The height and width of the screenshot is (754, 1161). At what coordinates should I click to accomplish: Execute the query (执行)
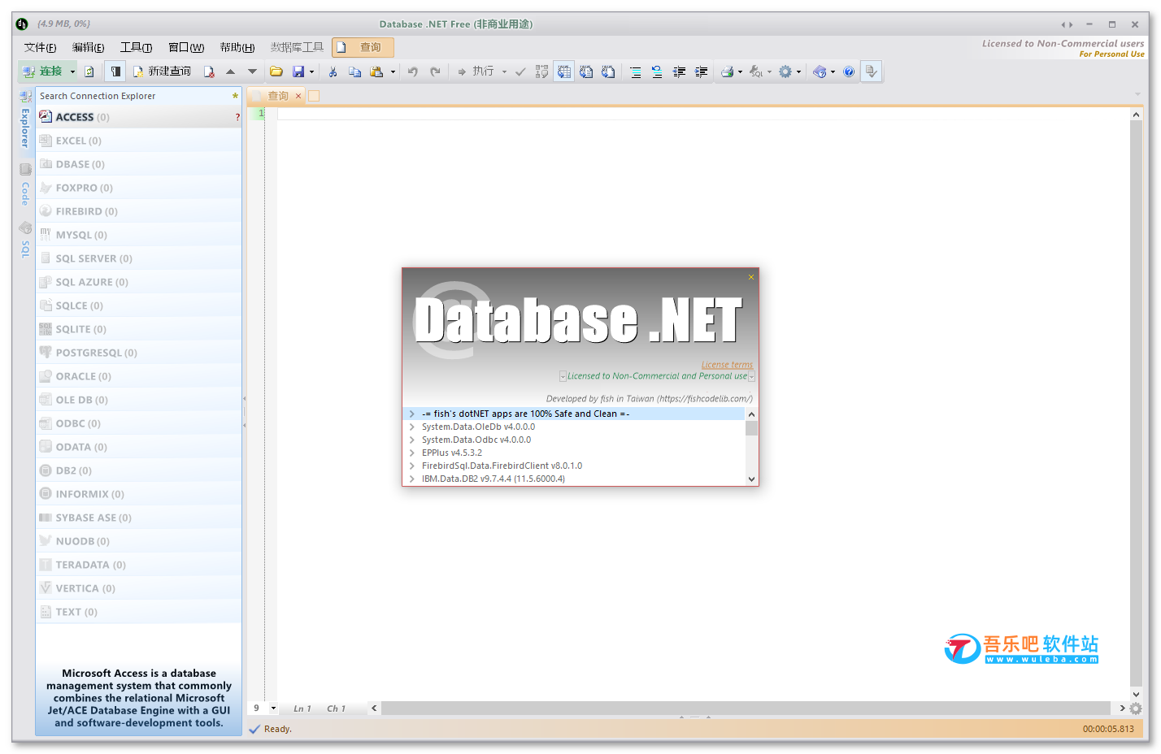(476, 71)
